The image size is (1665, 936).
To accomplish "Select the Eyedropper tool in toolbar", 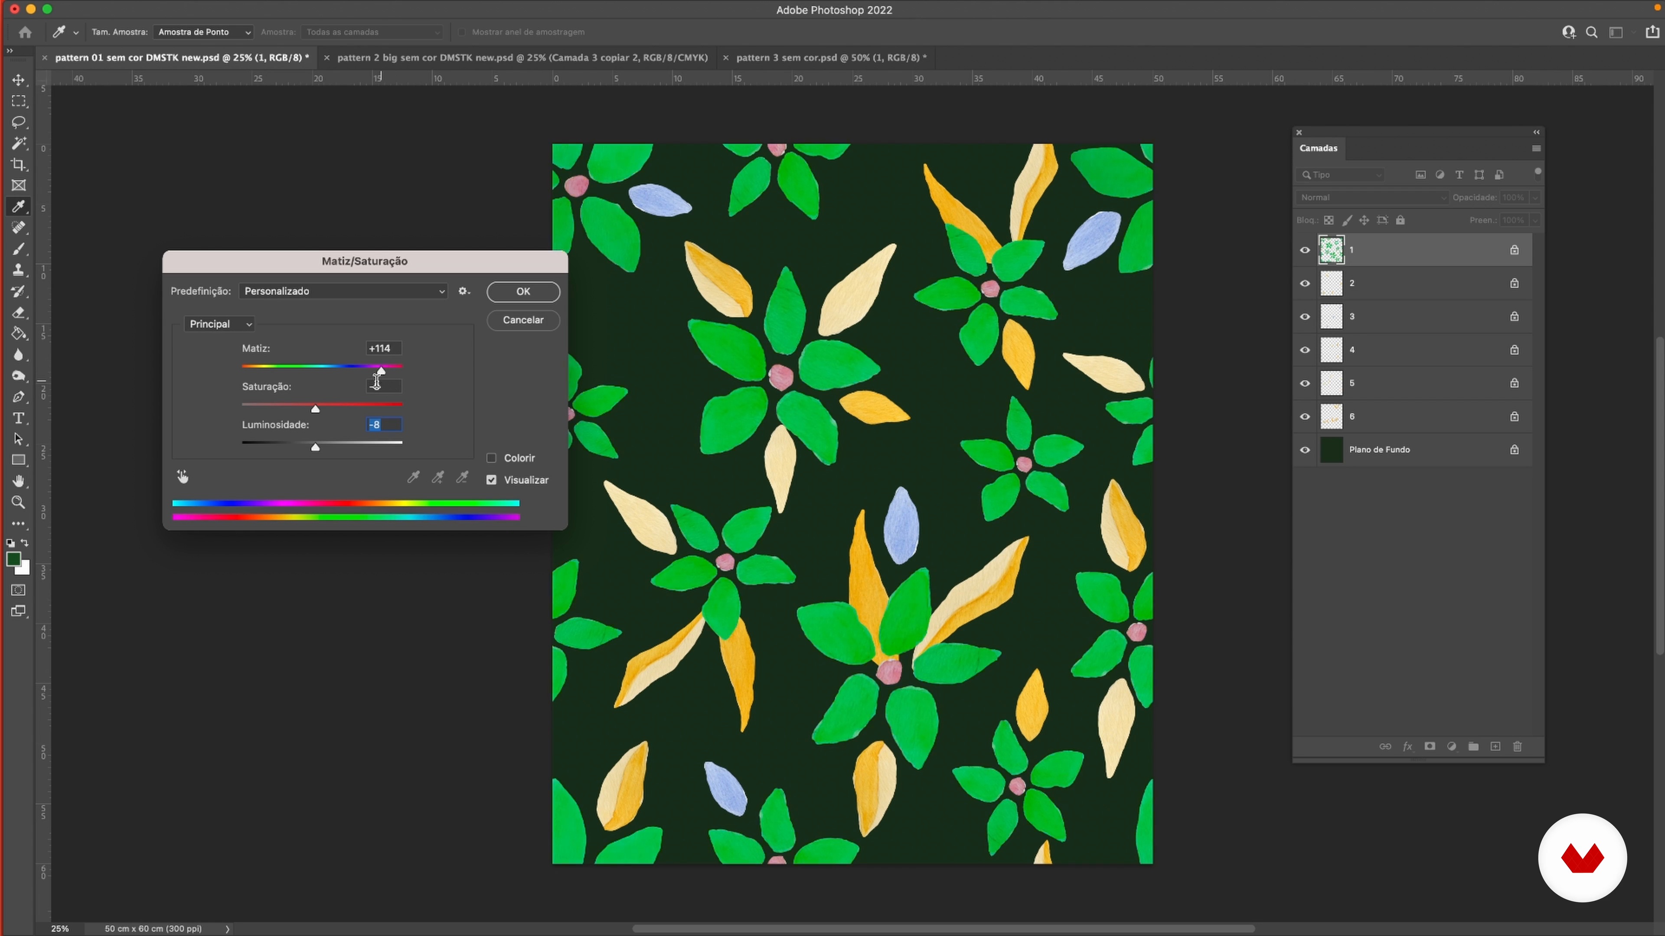I will pos(18,207).
